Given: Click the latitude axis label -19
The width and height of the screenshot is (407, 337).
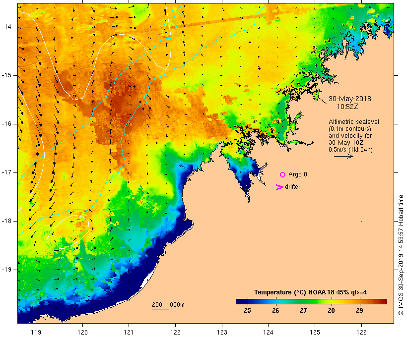Looking at the screenshot, I should pyautogui.click(x=6, y=270).
